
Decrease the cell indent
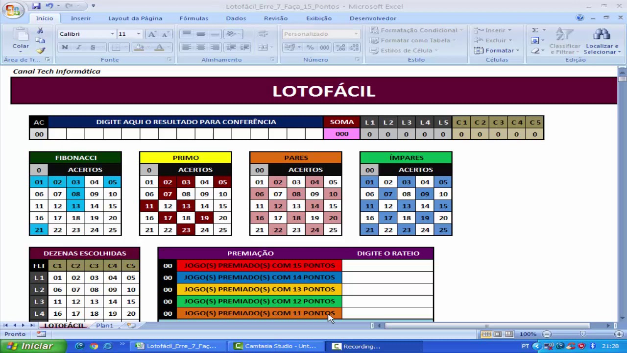pyautogui.click(x=231, y=48)
